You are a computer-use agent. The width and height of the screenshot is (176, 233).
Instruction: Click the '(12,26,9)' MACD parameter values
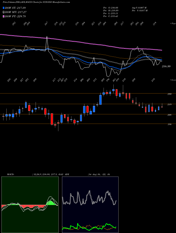[x=37, y=174]
